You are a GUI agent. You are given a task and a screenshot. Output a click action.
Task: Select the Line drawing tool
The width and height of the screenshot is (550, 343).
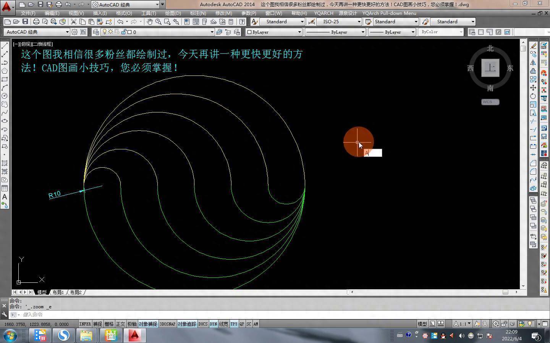click(5, 46)
